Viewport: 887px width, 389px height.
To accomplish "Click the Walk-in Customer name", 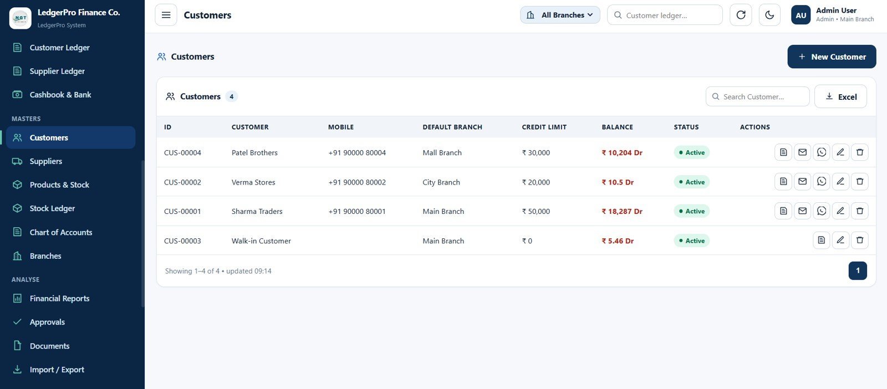I will point(261,241).
